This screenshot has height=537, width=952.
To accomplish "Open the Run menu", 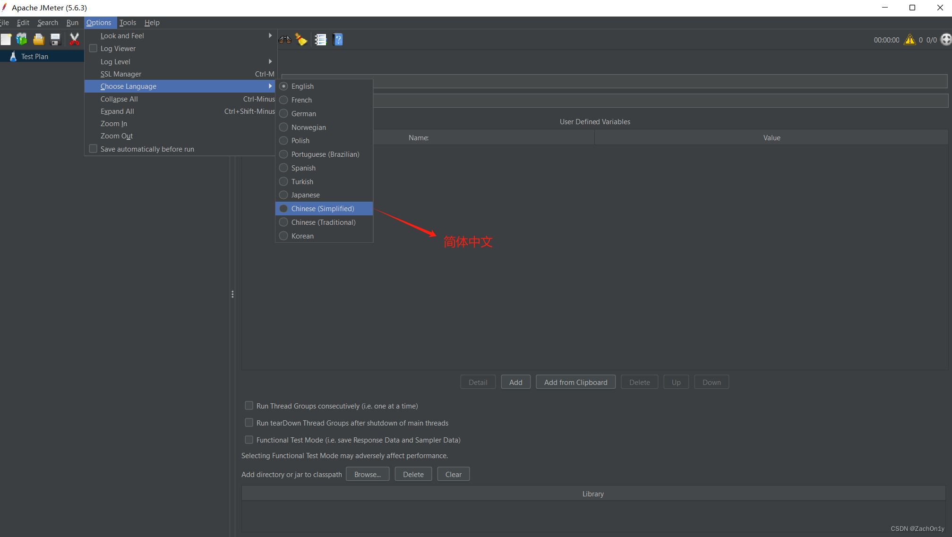I will click(72, 22).
